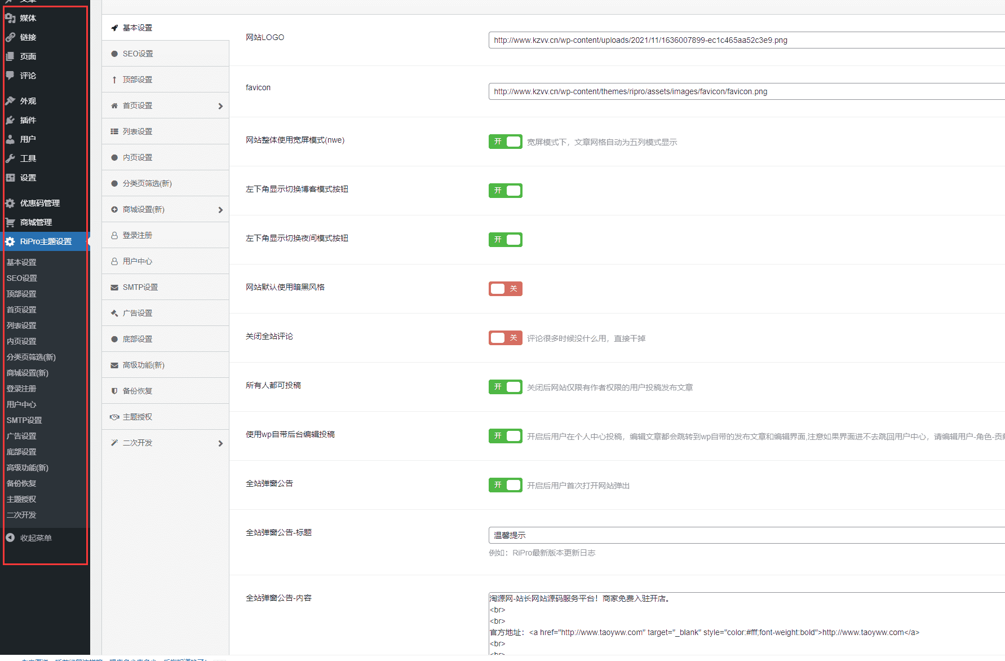Go to 底部设置 in the dark sidebar submenu
The width and height of the screenshot is (1005, 661).
[x=21, y=452]
